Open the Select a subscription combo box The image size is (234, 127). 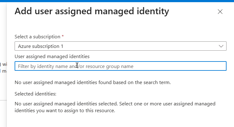tap(120, 46)
